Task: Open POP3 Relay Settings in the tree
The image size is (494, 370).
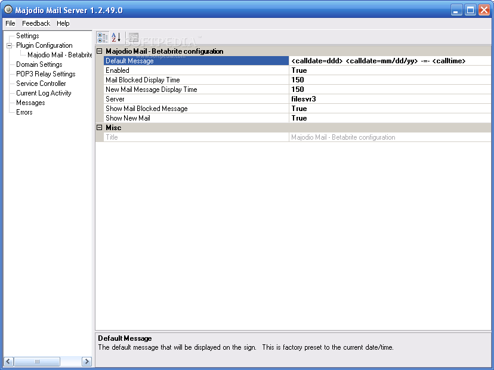Action: 46,74
